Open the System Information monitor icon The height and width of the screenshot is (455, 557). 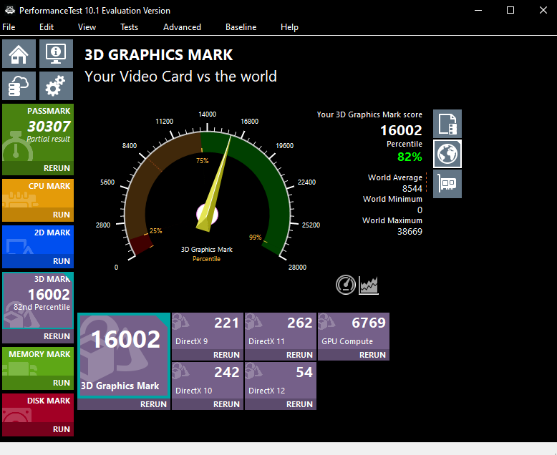[55, 54]
